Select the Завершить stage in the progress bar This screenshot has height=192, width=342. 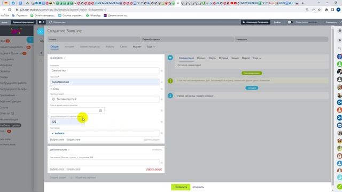coord(282,39)
